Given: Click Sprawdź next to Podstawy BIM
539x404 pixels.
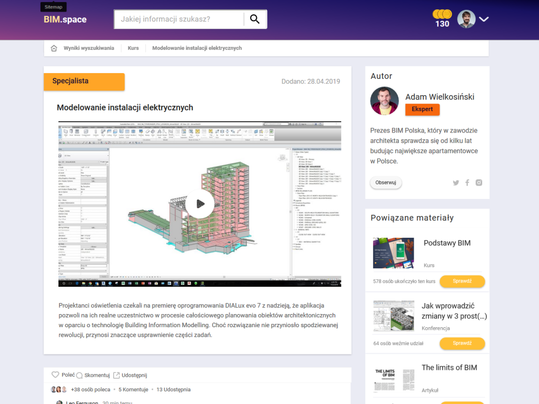Looking at the screenshot, I should [x=462, y=281].
